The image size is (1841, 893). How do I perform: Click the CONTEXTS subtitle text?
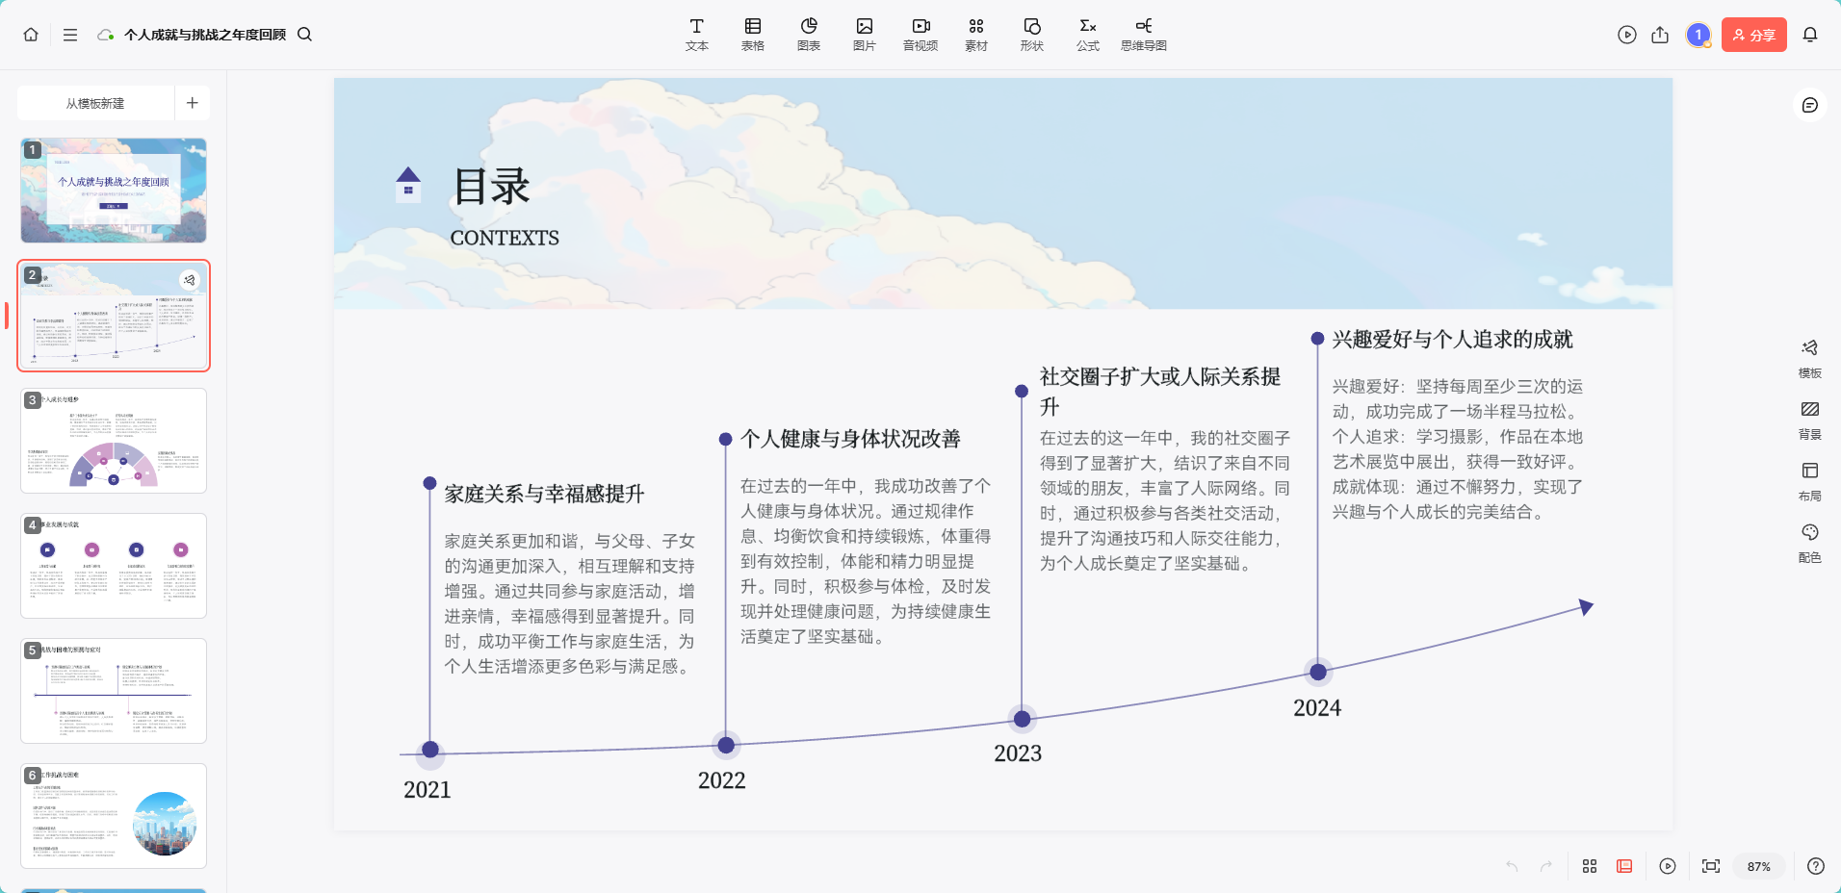pos(505,238)
